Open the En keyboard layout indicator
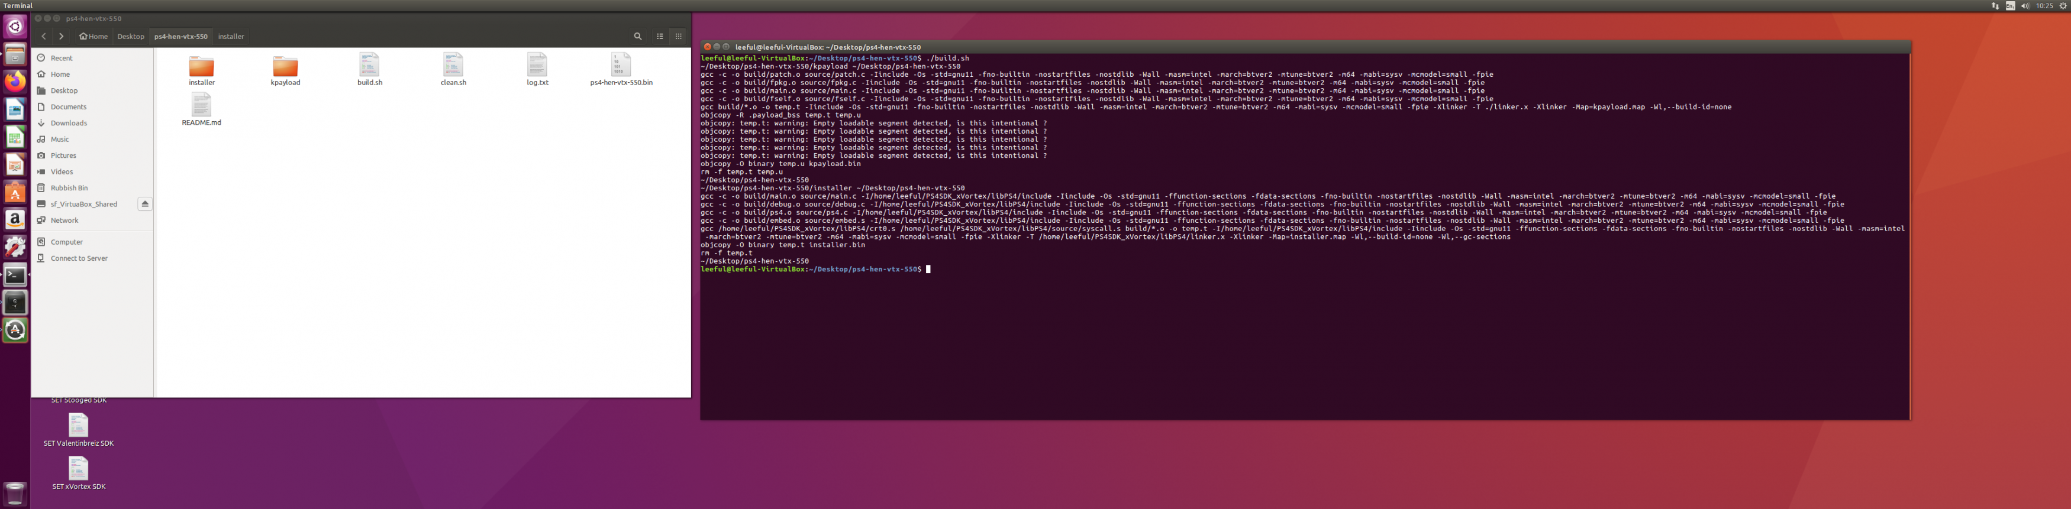 pos(2010,6)
